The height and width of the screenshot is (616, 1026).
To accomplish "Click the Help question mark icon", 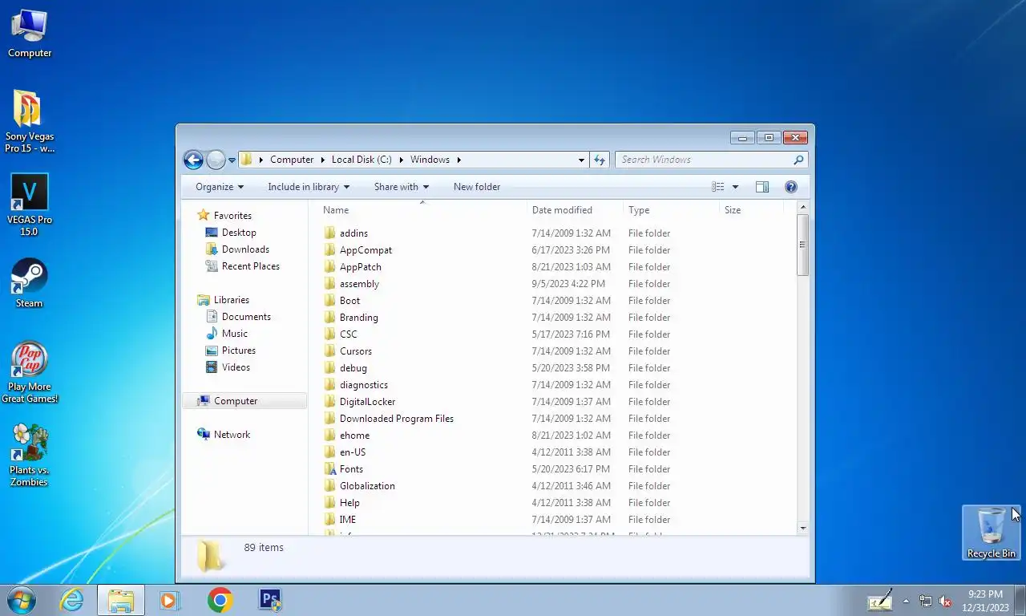I will [x=791, y=187].
